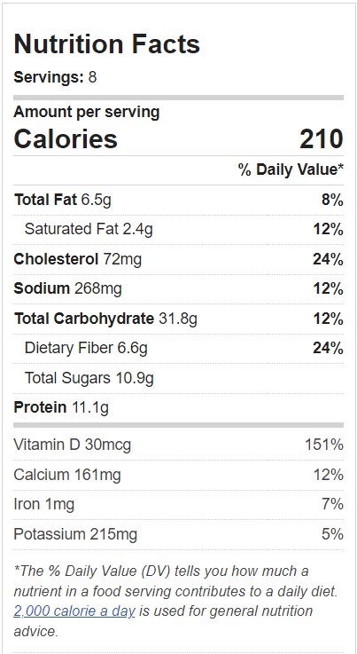This screenshot has width=357, height=654.
Task: Select the Total Fat 6.5g row
Action: pyautogui.click(x=179, y=201)
